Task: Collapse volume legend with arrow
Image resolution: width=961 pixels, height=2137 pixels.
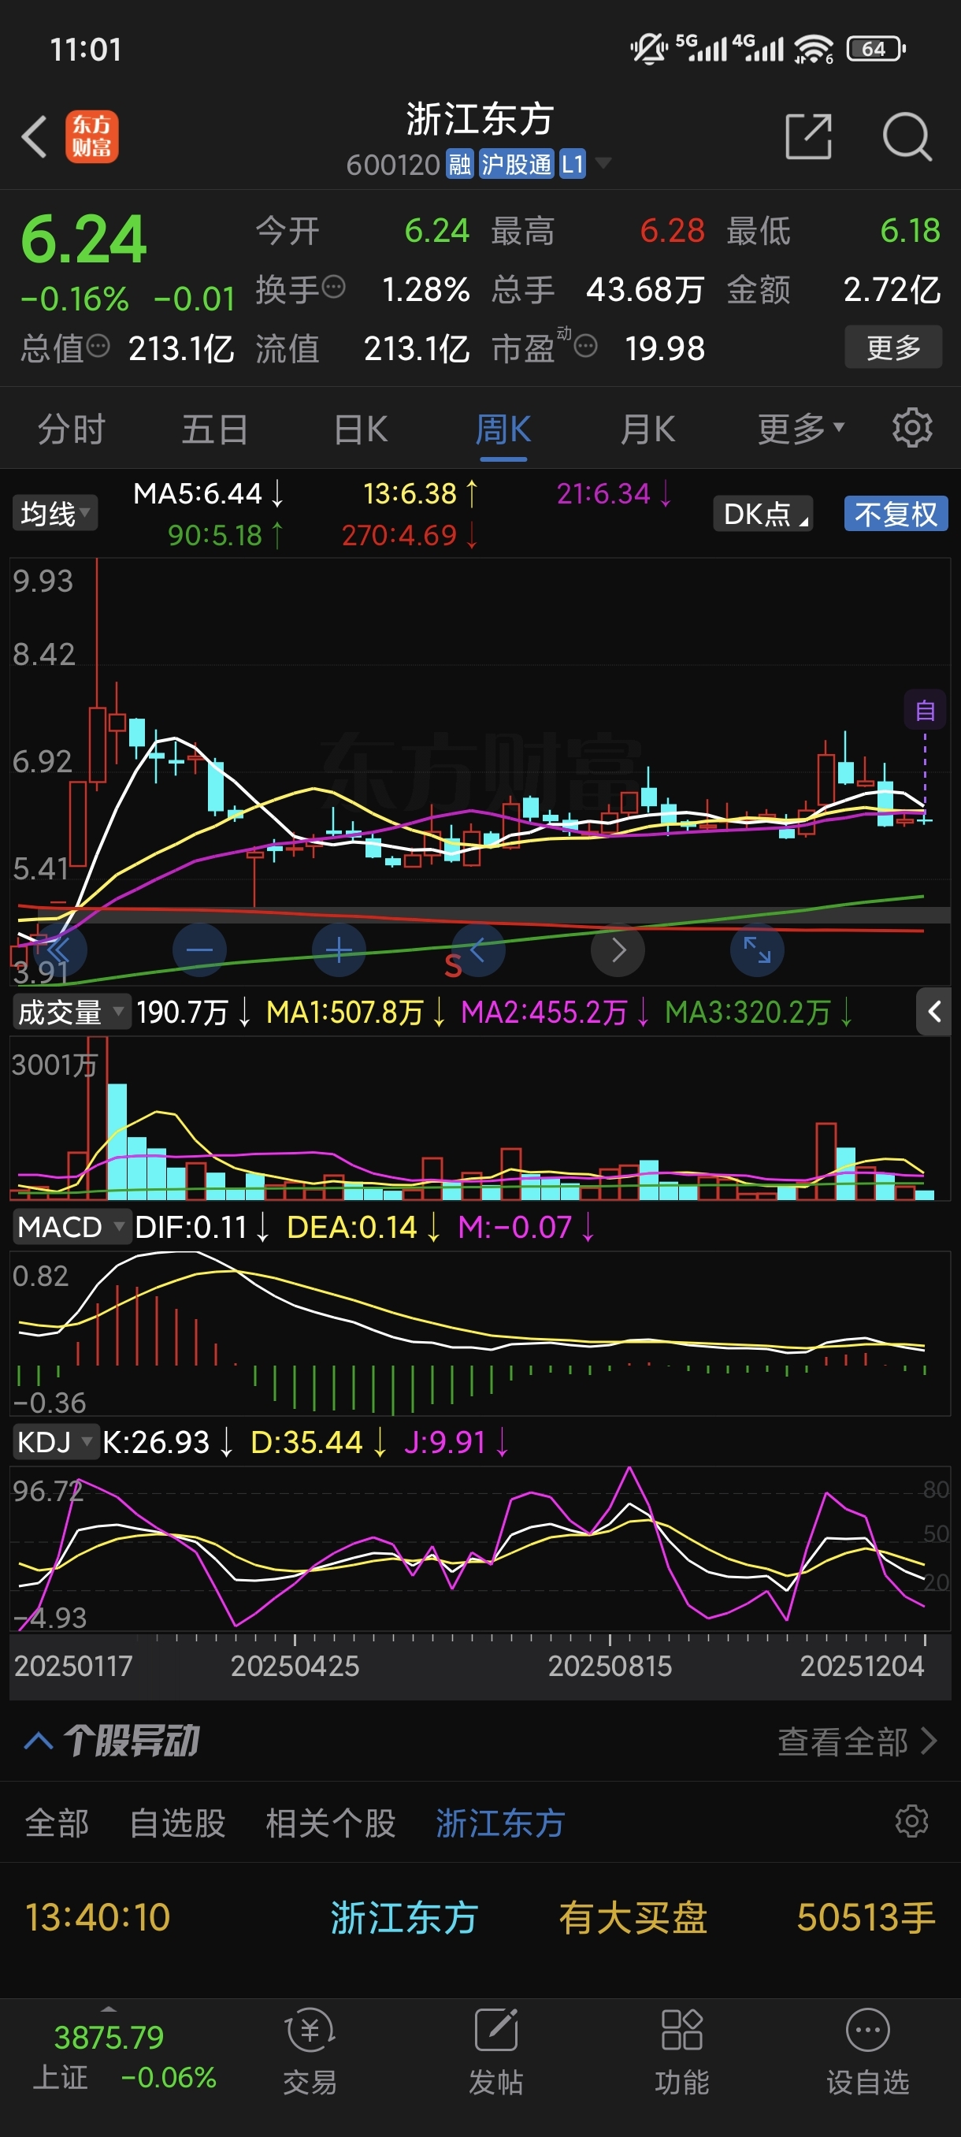Action: [933, 1011]
